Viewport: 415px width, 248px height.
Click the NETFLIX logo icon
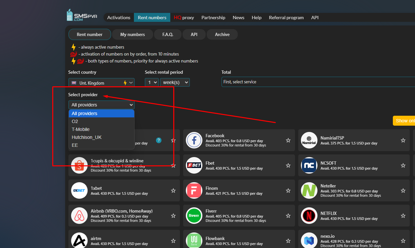[309, 216]
